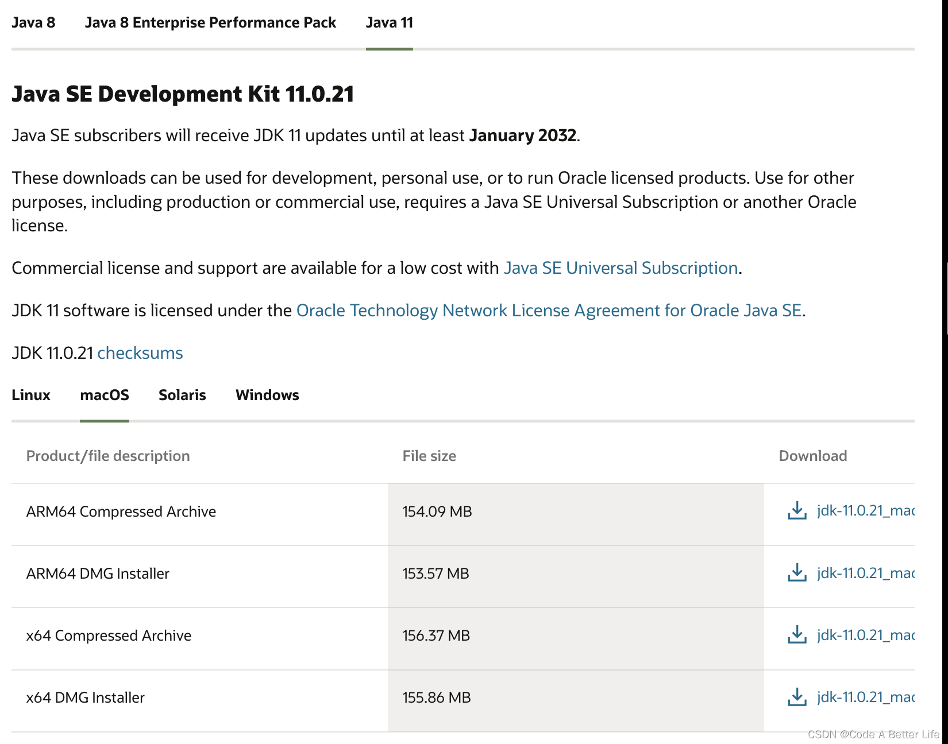
Task: Click the '155.86 MB' file size cell
Action: [x=576, y=700]
